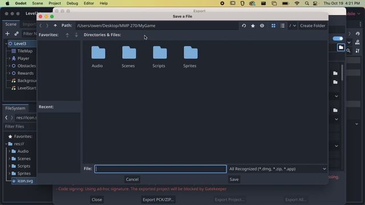Screen dimensions: 365x205
Task: Instantiate child scene link icon
Action: (x=17, y=34)
